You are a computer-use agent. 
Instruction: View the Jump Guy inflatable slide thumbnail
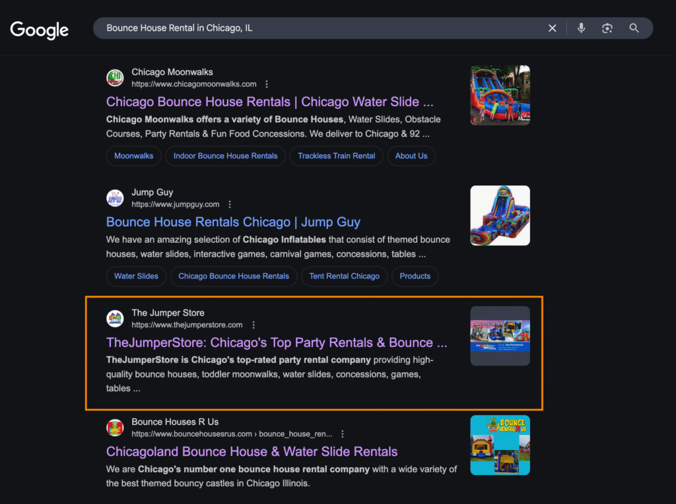500,215
